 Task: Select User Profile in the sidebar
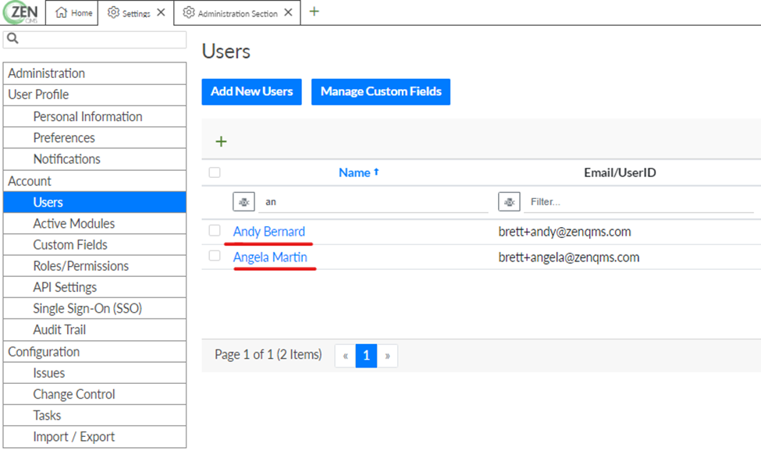point(94,94)
